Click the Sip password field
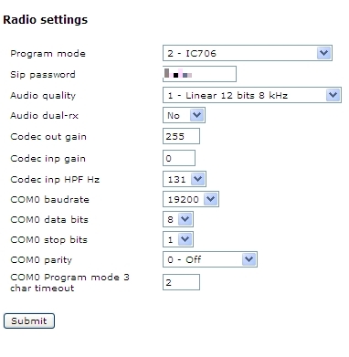The width and height of the screenshot is (349, 357). point(199,74)
